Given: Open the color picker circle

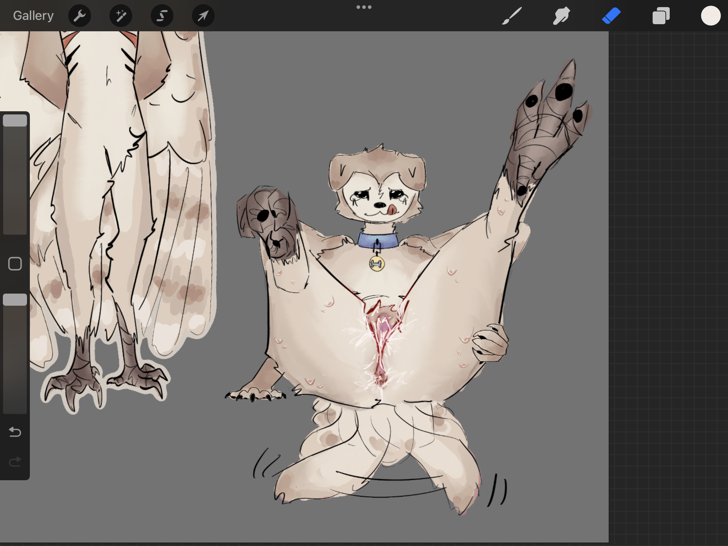Looking at the screenshot, I should (711, 16).
